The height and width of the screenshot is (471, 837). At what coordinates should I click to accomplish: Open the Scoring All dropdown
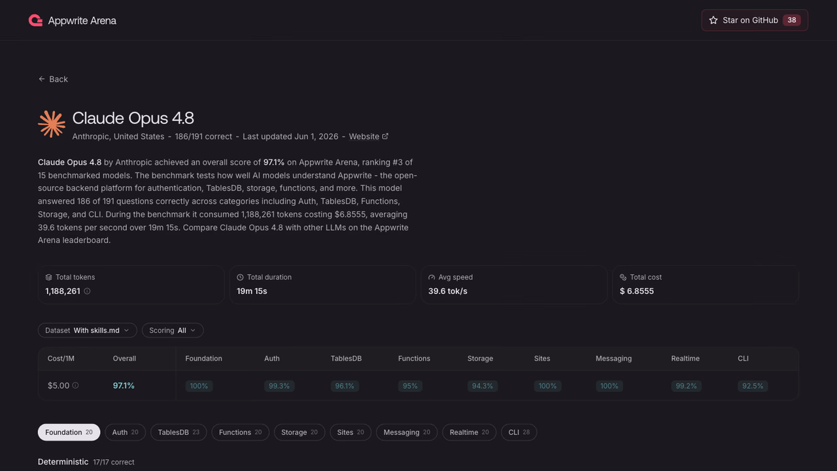click(x=173, y=331)
